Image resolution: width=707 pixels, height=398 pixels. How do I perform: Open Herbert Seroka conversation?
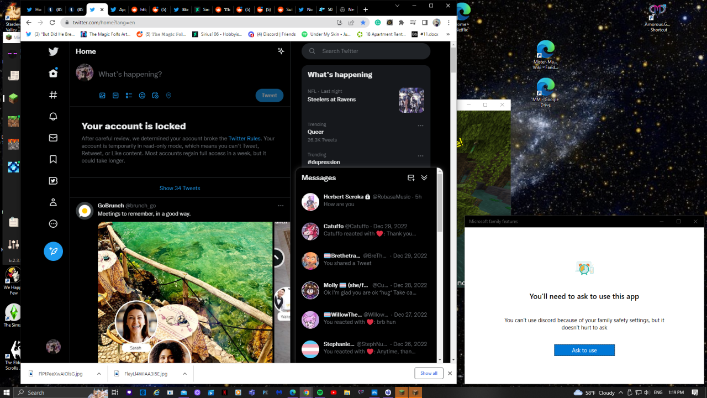pyautogui.click(x=366, y=201)
